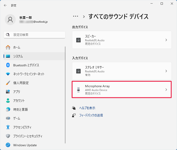Open ステレオ ミキサー device properties
The image size is (177, 150).
pyautogui.click(x=122, y=71)
